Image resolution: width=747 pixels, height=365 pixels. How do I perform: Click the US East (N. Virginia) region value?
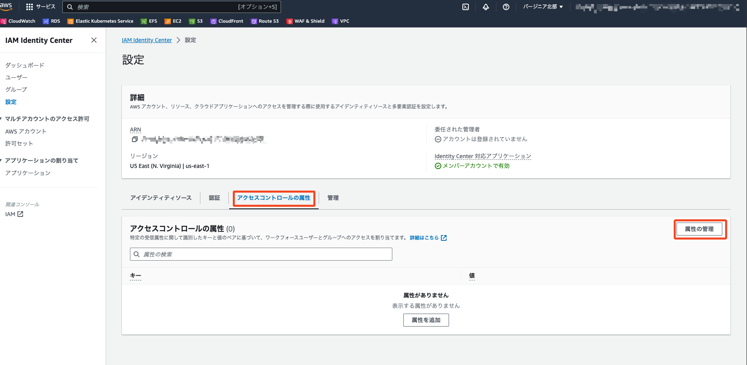170,166
